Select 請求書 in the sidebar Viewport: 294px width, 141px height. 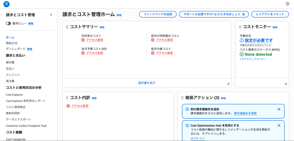[x=10, y=62]
